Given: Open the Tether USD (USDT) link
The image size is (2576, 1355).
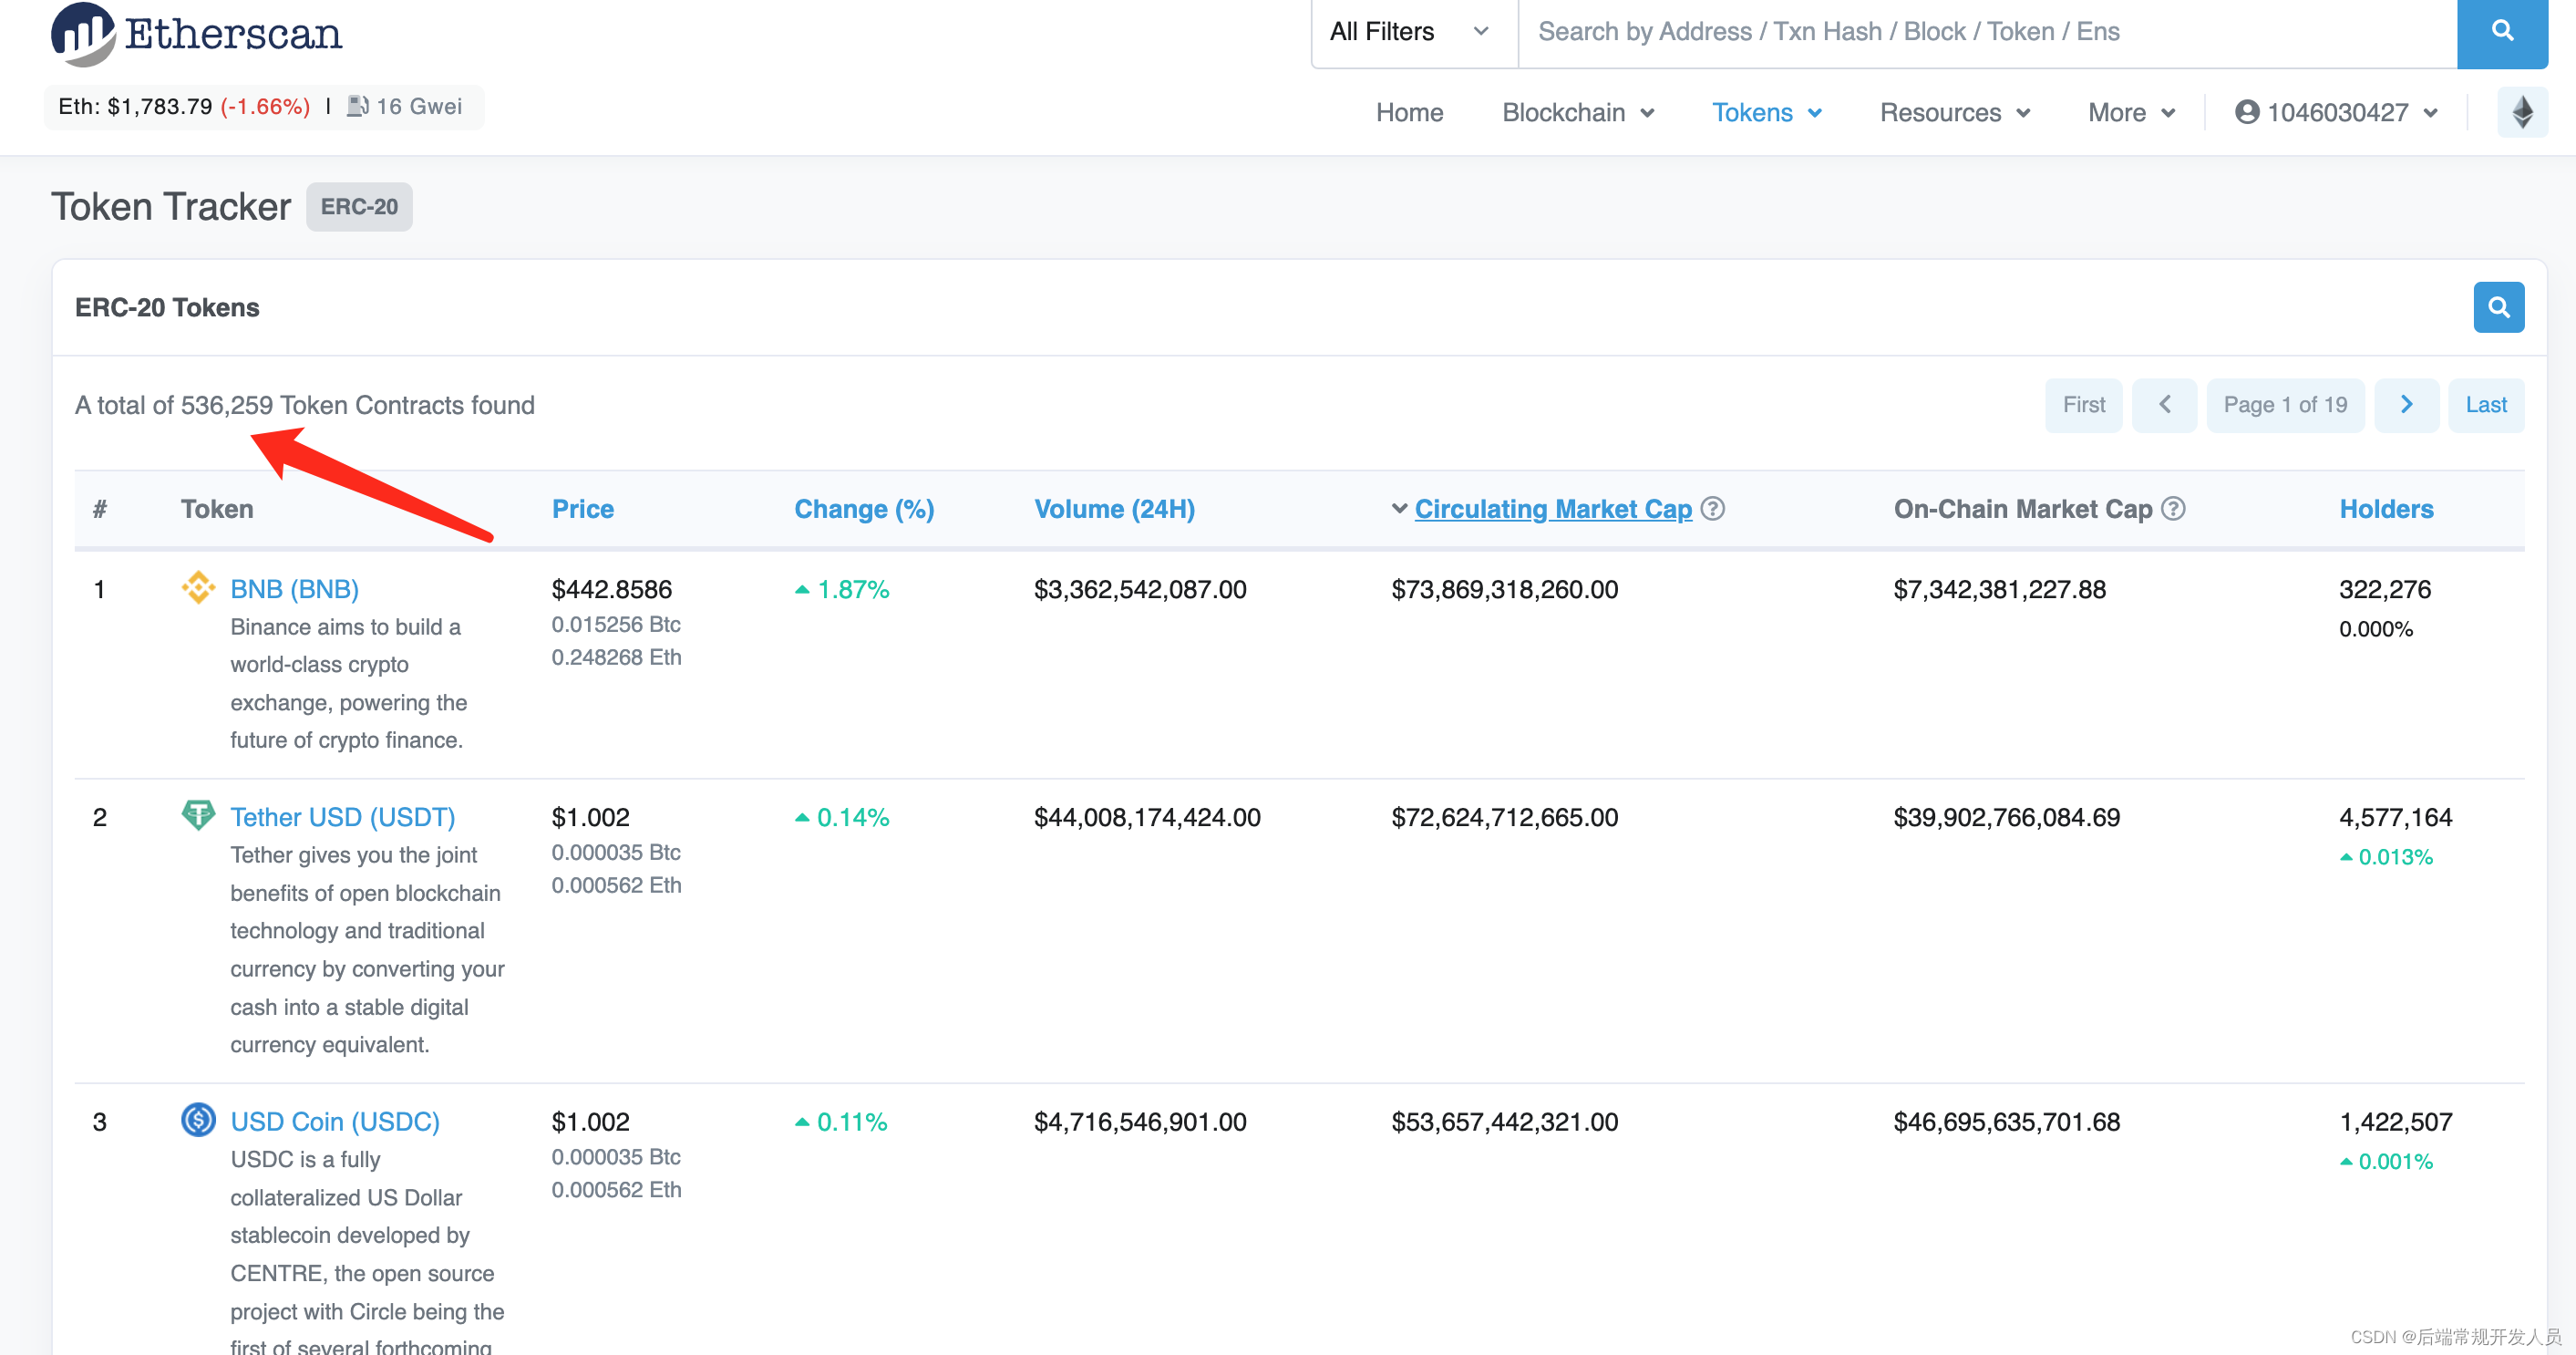Looking at the screenshot, I should coord(342,817).
